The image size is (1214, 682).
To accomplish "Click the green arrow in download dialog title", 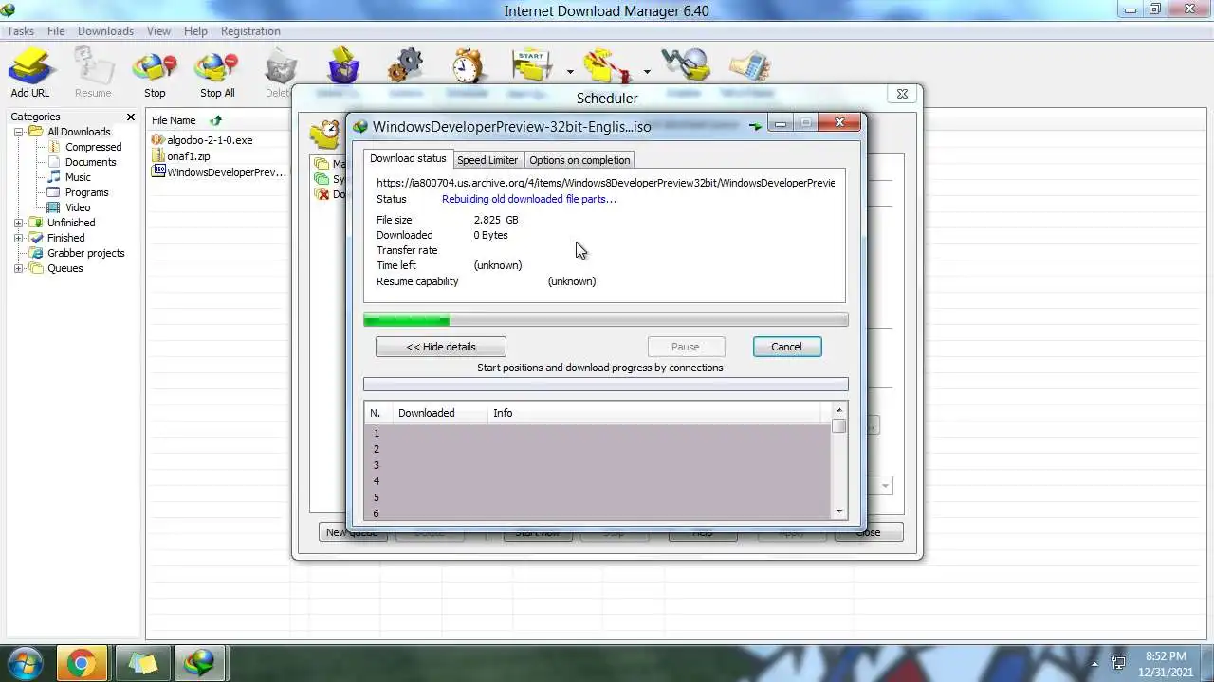I will click(x=755, y=126).
